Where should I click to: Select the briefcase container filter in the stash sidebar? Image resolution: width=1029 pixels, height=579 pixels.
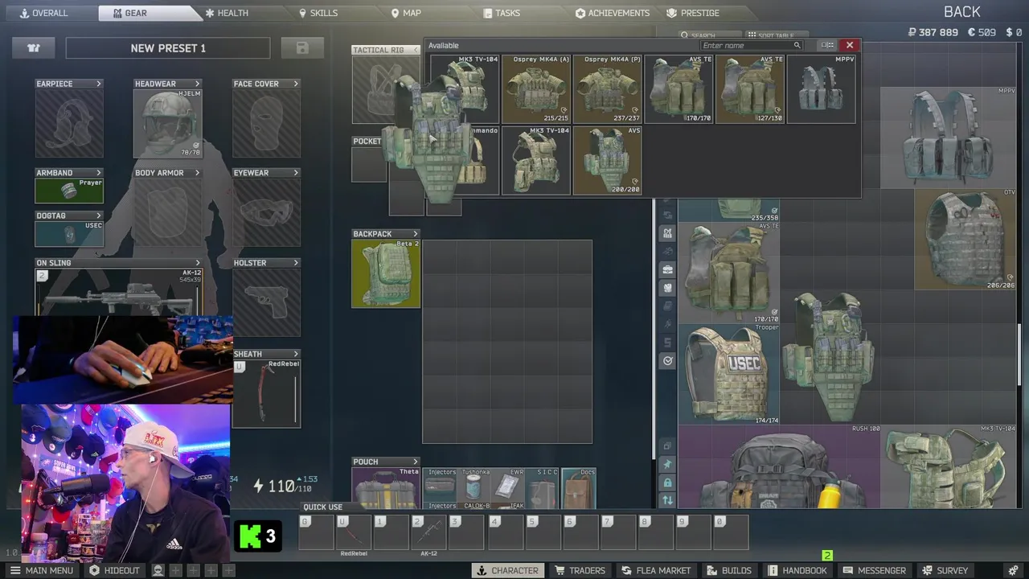[x=667, y=269]
